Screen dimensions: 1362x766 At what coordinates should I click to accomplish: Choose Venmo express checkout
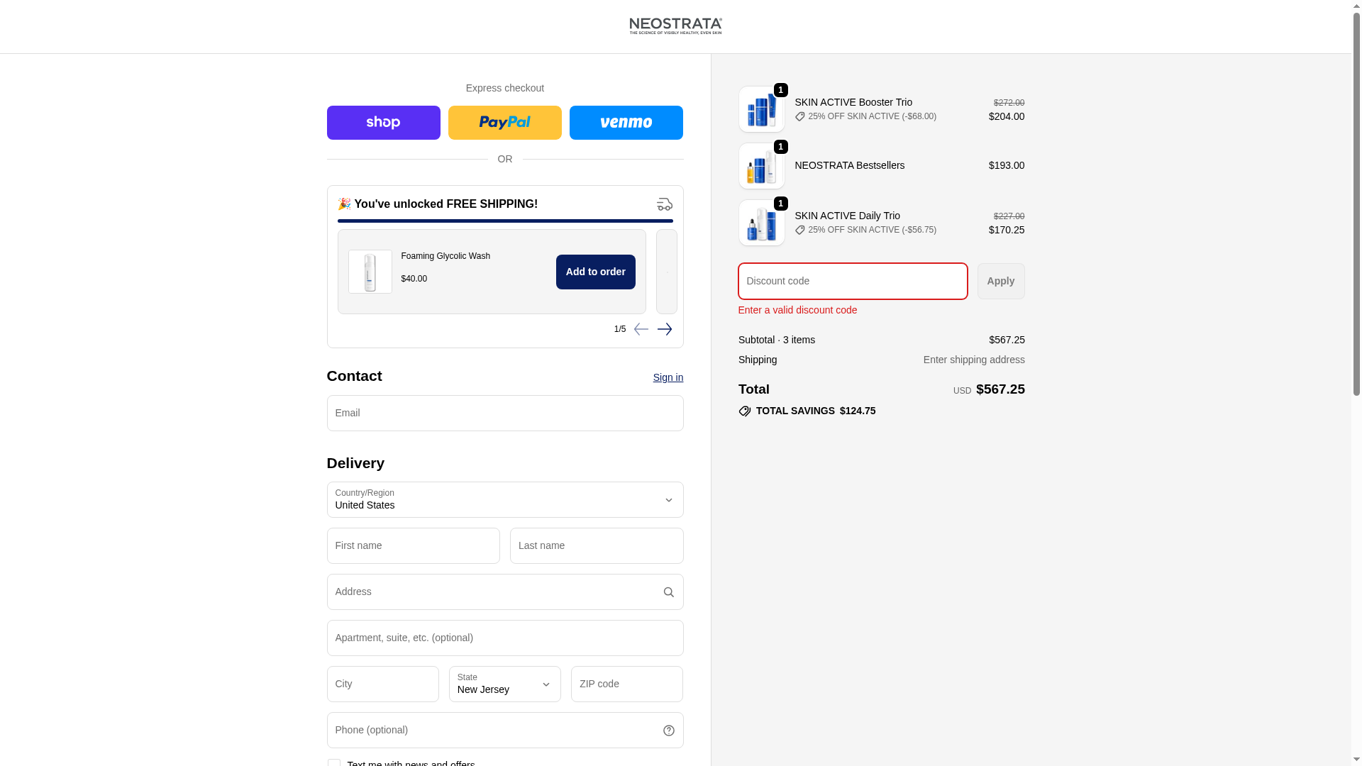click(626, 123)
